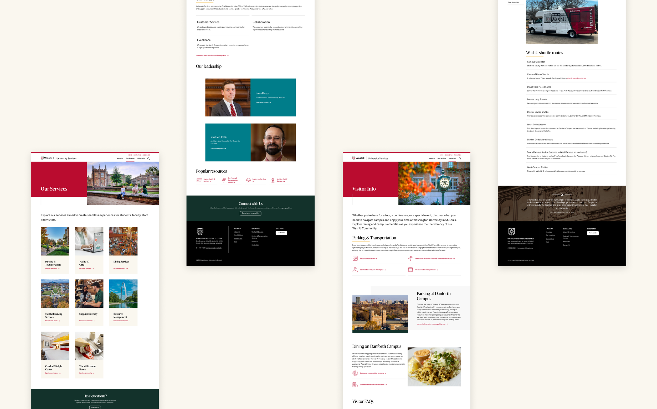The width and height of the screenshot is (657, 409).
Task: Click the people circle Explore our Services icon
Action: pyautogui.click(x=248, y=180)
